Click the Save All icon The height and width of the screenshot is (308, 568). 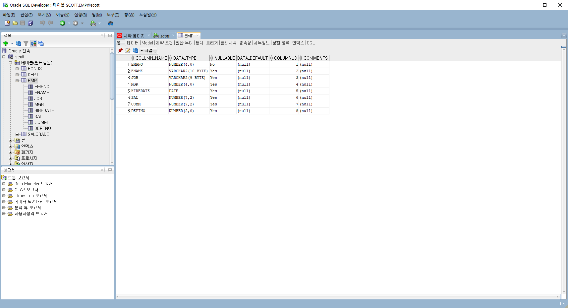coord(30,23)
